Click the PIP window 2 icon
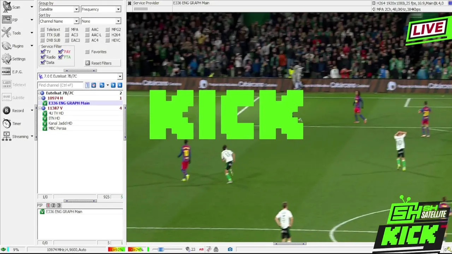 [x=53, y=205]
